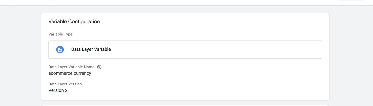Click the partially visible top-left name field
The width and height of the screenshot is (373, 106).
coord(30,1)
